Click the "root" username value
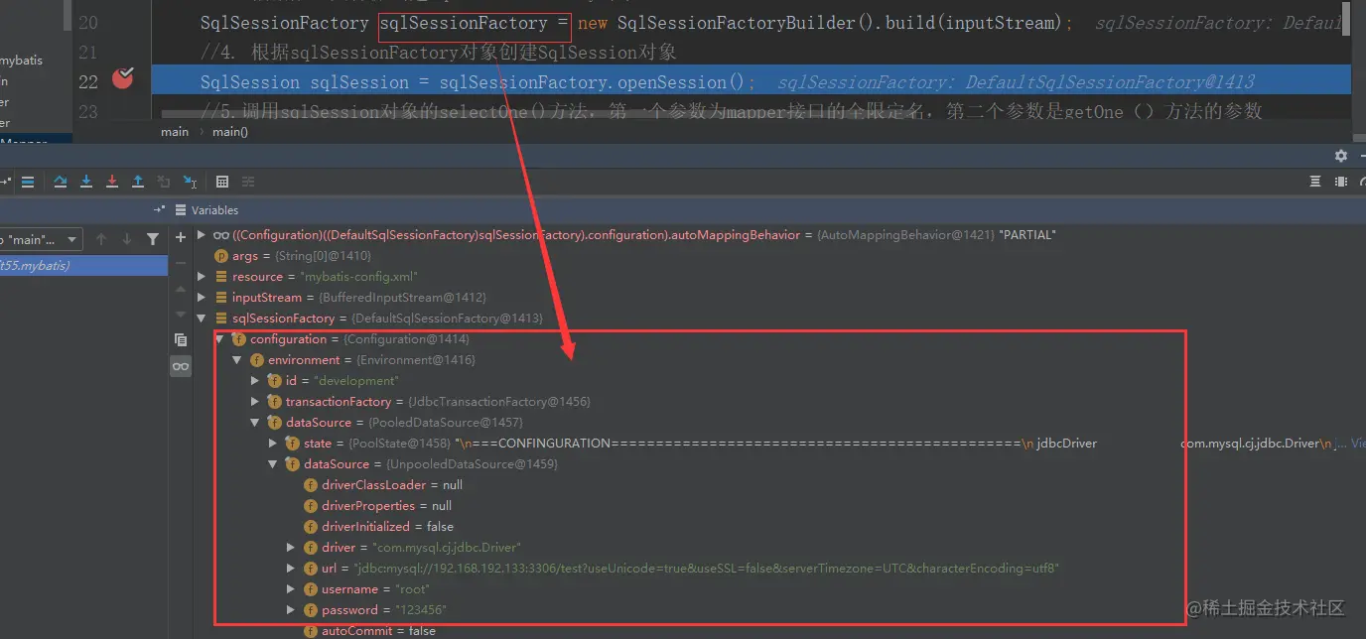 [413, 589]
